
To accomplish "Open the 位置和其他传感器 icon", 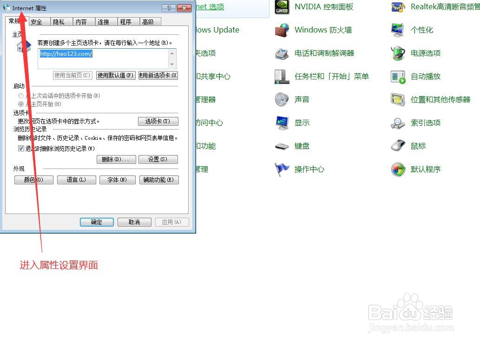I will pos(398,100).
